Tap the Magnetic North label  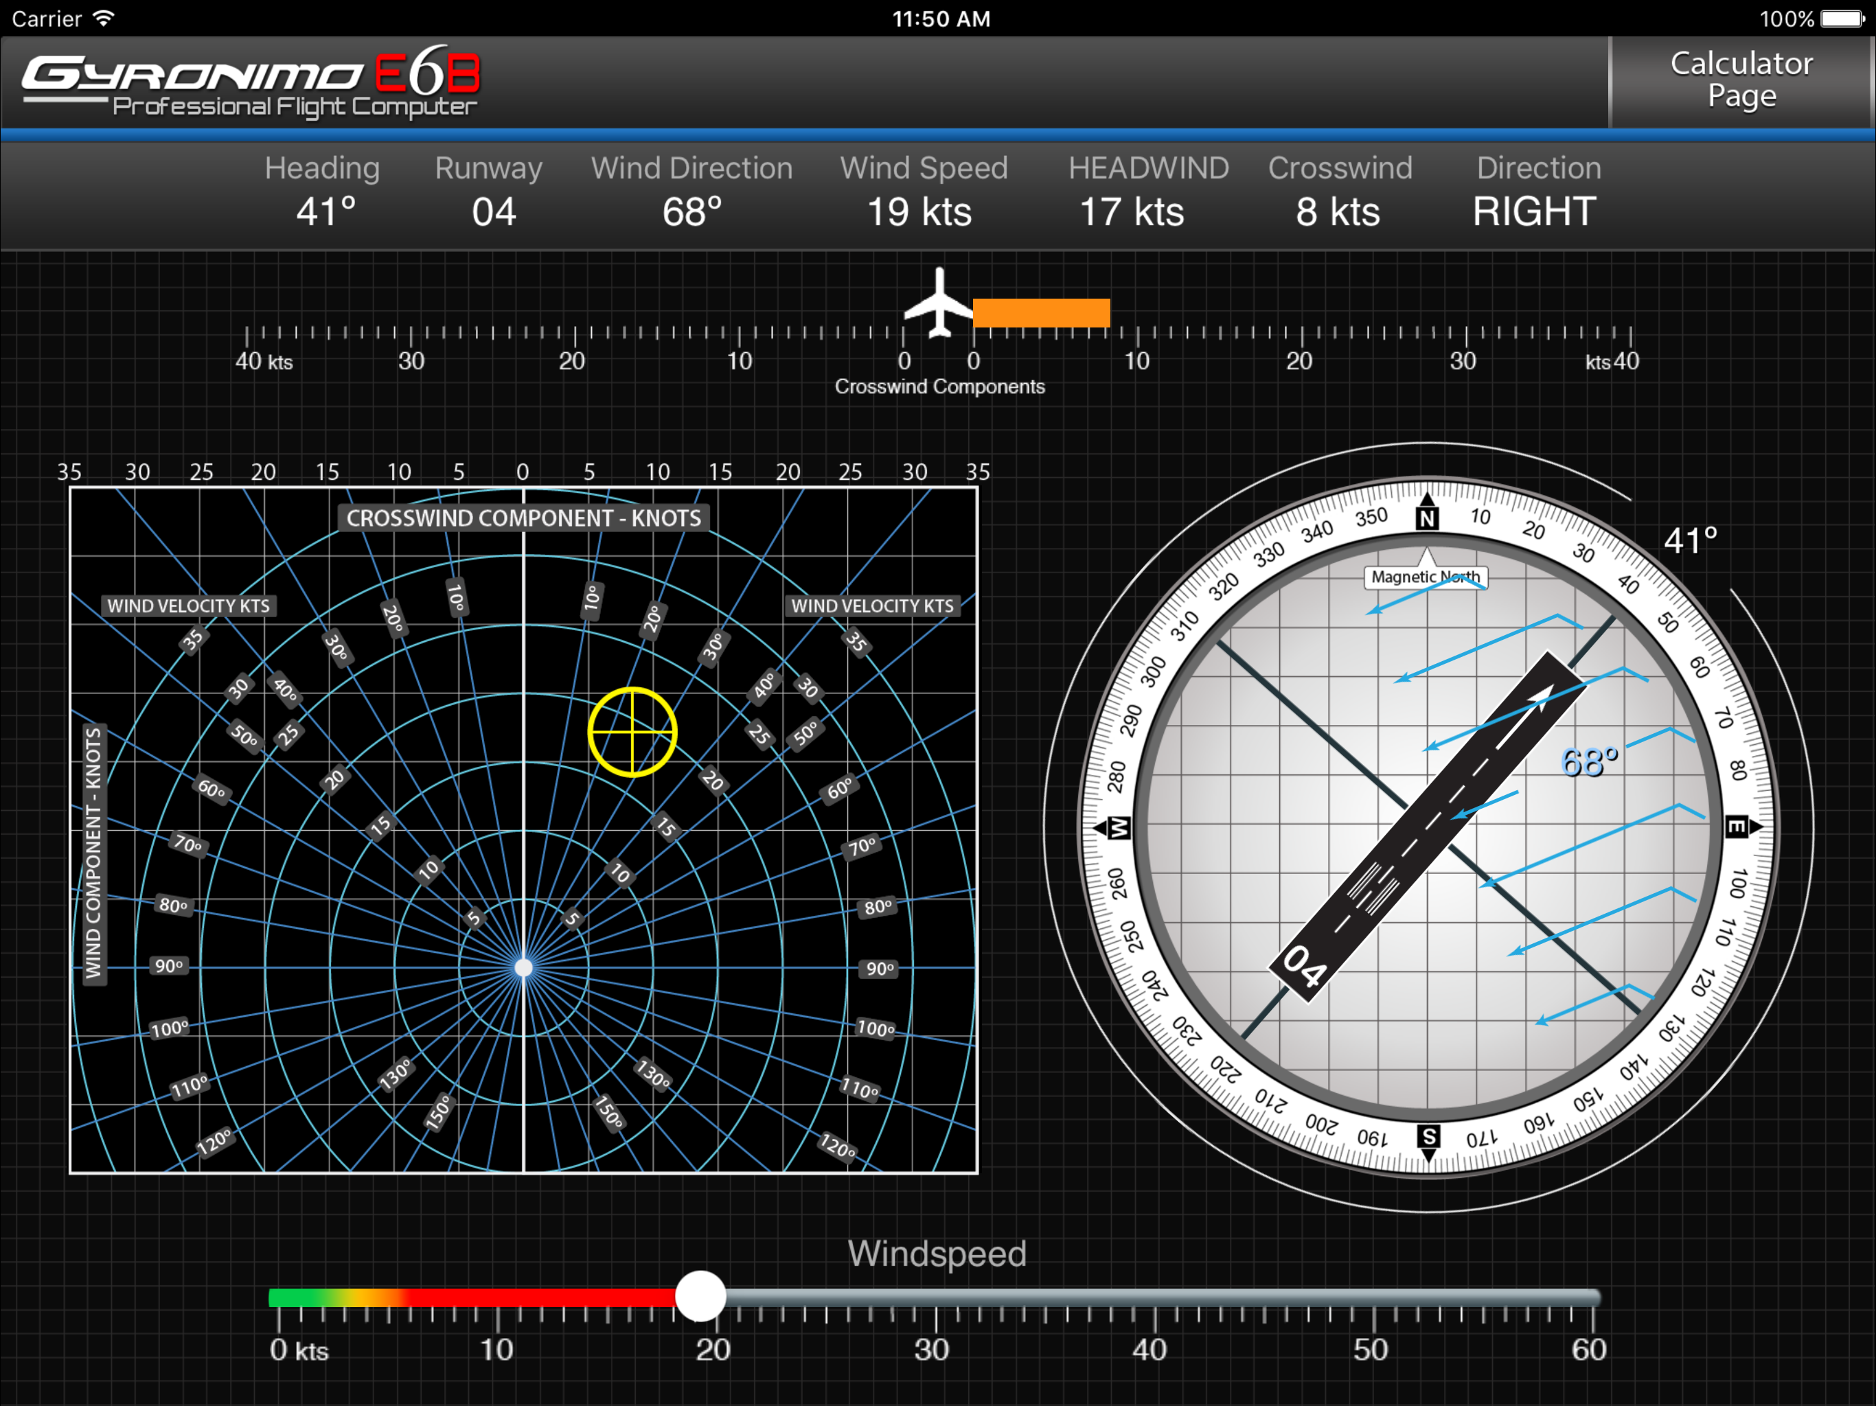[x=1426, y=577]
